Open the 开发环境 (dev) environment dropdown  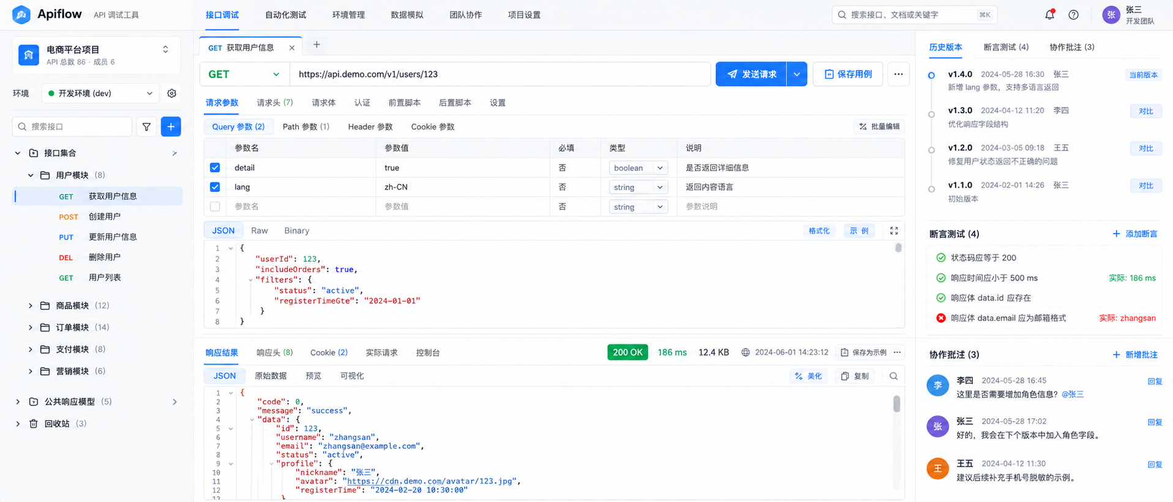point(100,93)
